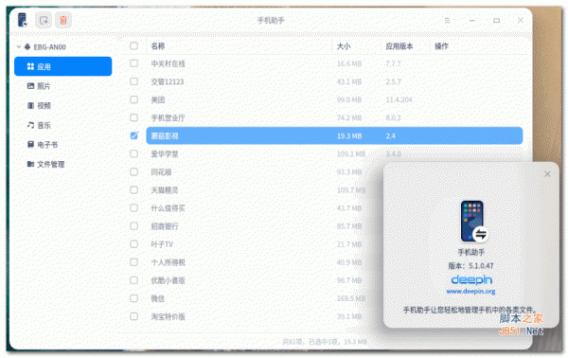Image resolution: width=568 pixels, height=358 pixels.
Task: Click the highlighted 蘑菇影视 row name
Action: [x=165, y=135]
